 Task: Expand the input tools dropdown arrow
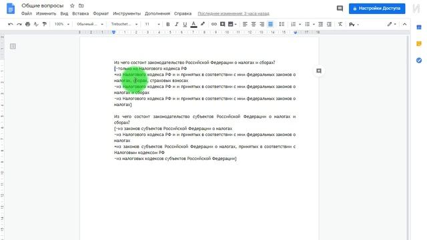click(x=358, y=25)
